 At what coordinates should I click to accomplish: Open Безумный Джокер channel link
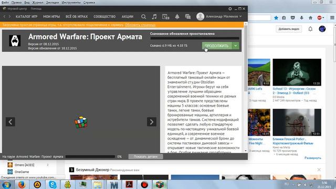[92, 170]
